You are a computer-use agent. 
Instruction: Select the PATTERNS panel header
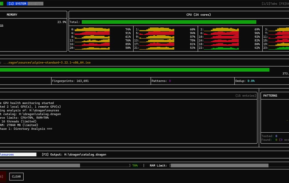(270, 95)
